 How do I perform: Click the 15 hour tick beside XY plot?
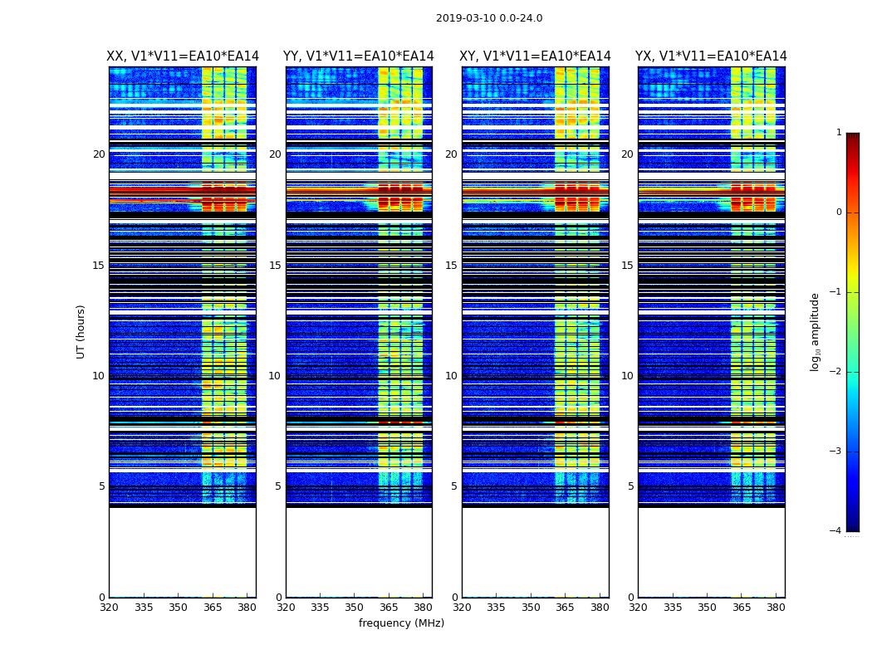tap(451, 266)
